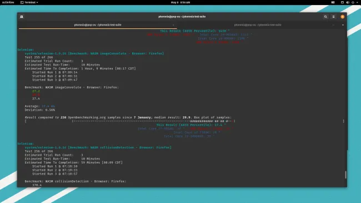Click 'Started Run 1 @ 07:10:10'
The height and width of the screenshot is (203, 361).
click(x=54, y=166)
